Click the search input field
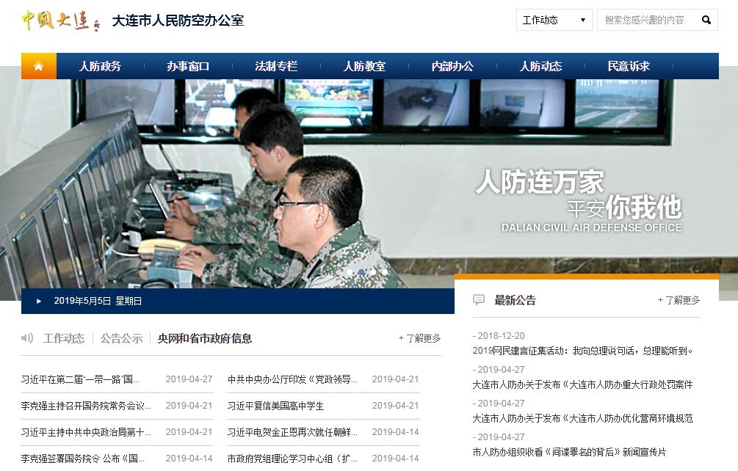Screen dimensions: 738x471 click(x=645, y=20)
